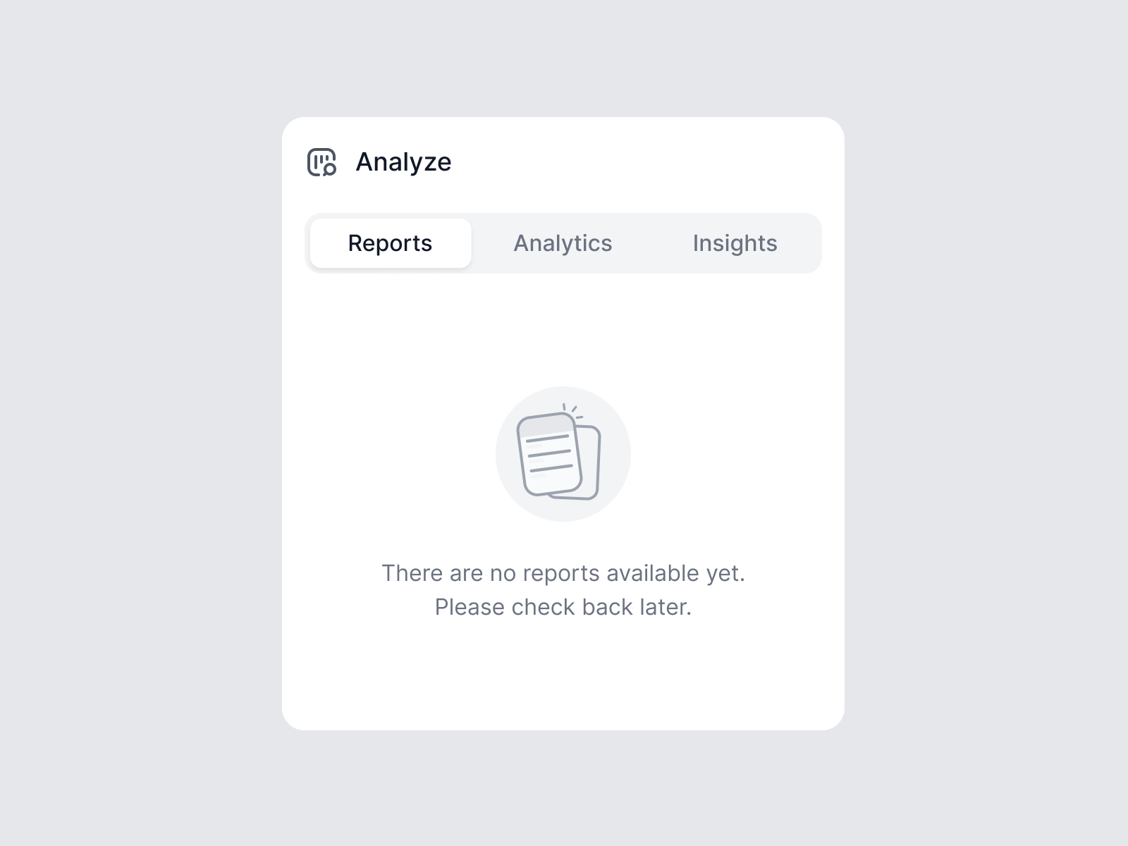This screenshot has height=846, width=1128.
Task: Toggle to Insights view in the segmented control
Action: pyautogui.click(x=735, y=243)
